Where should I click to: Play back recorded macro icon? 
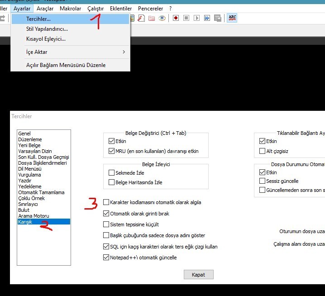[196, 18]
